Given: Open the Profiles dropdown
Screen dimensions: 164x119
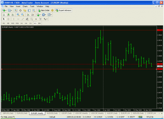Looking at the screenshot, I should [x=10, y=10].
